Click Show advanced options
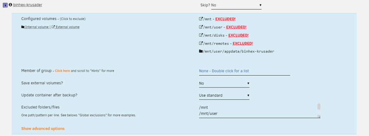This screenshot has height=136, width=369. (x=43, y=129)
